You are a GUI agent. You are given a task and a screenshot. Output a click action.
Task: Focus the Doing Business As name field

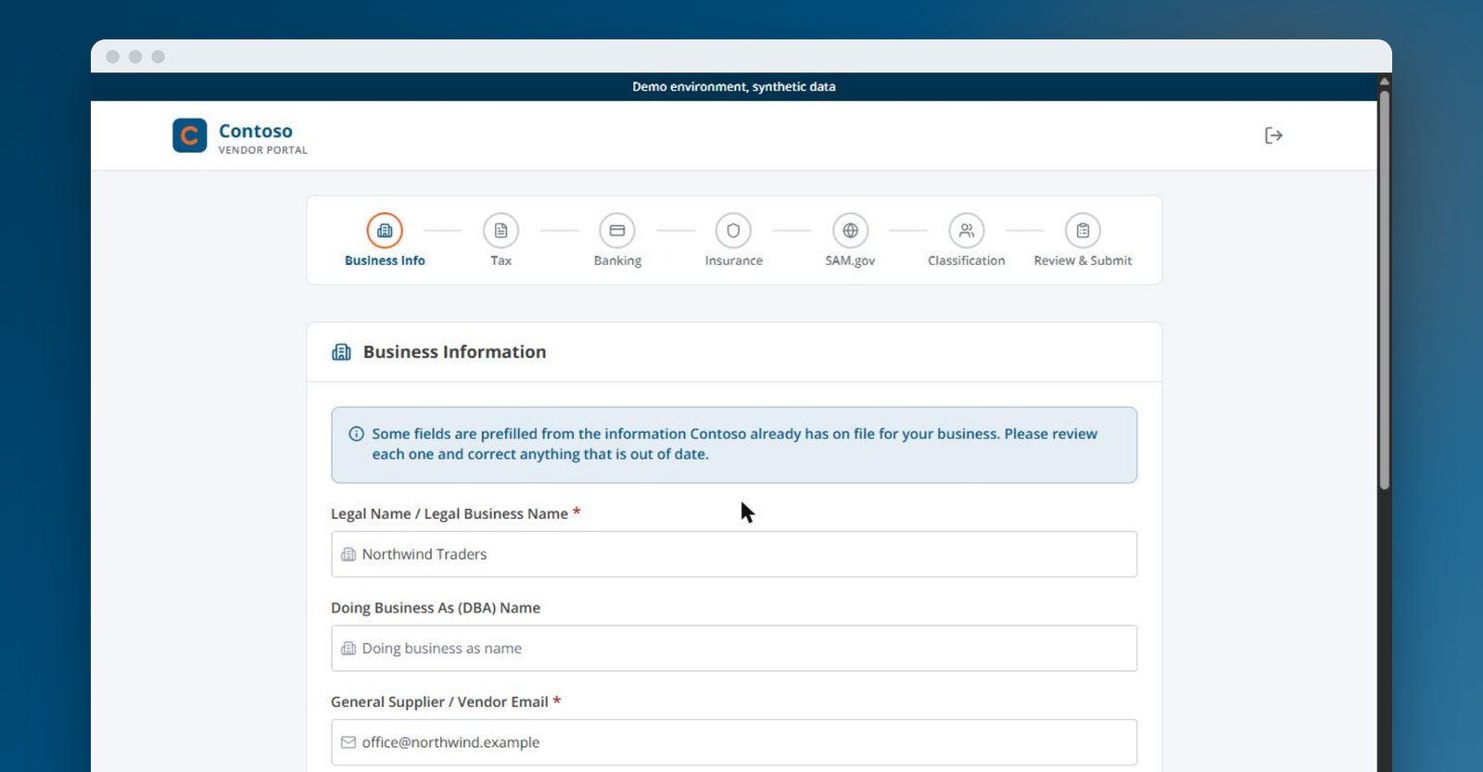click(x=734, y=649)
